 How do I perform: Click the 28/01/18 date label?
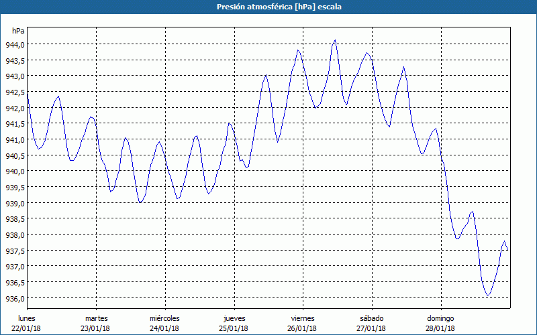(440, 328)
